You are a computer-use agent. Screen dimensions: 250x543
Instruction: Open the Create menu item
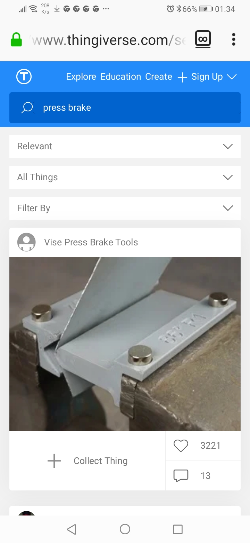pyautogui.click(x=159, y=77)
